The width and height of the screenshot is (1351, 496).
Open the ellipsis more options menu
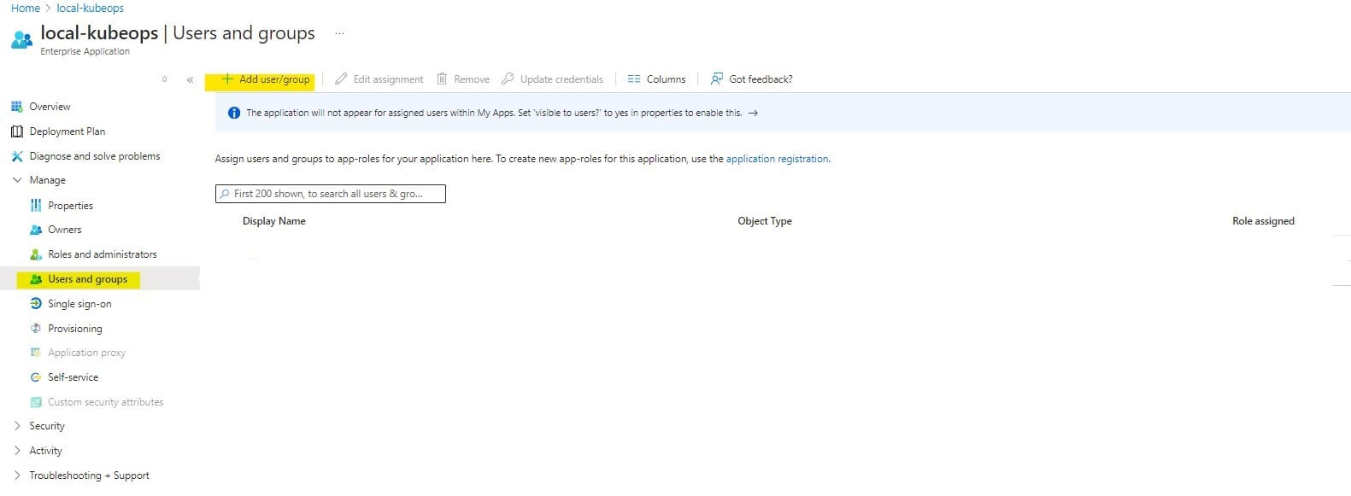(x=339, y=33)
